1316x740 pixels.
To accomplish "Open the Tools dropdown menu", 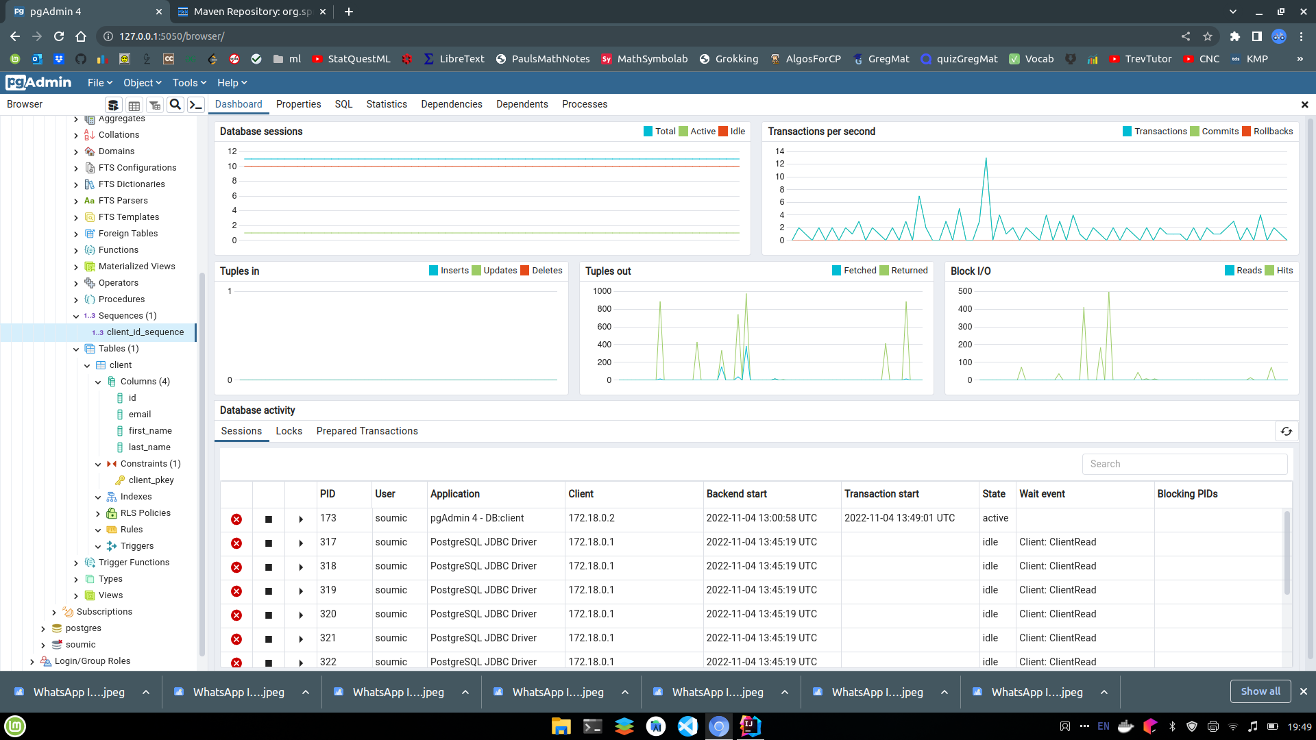I will 189,83.
